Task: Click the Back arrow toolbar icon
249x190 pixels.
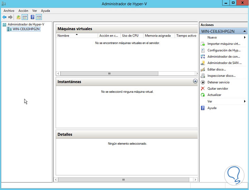Action: (4, 17)
